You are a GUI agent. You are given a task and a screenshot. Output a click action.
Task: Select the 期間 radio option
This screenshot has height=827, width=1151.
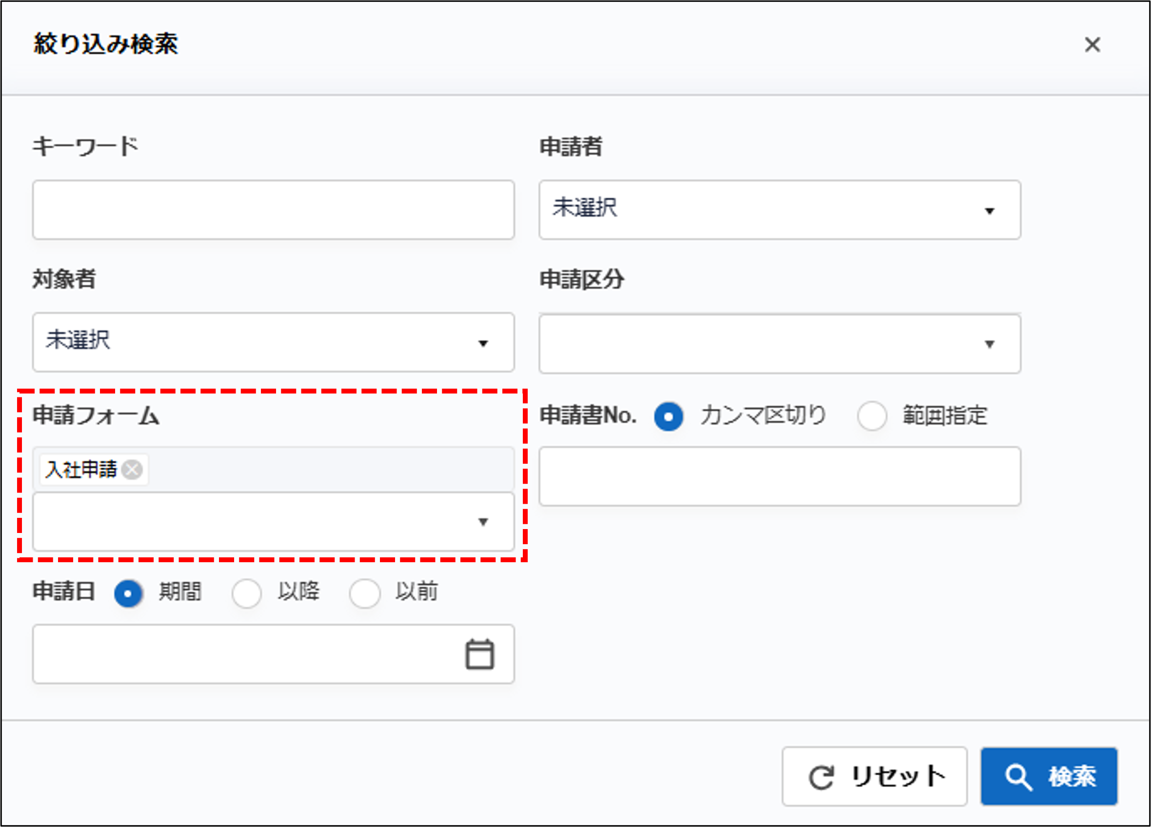[128, 593]
